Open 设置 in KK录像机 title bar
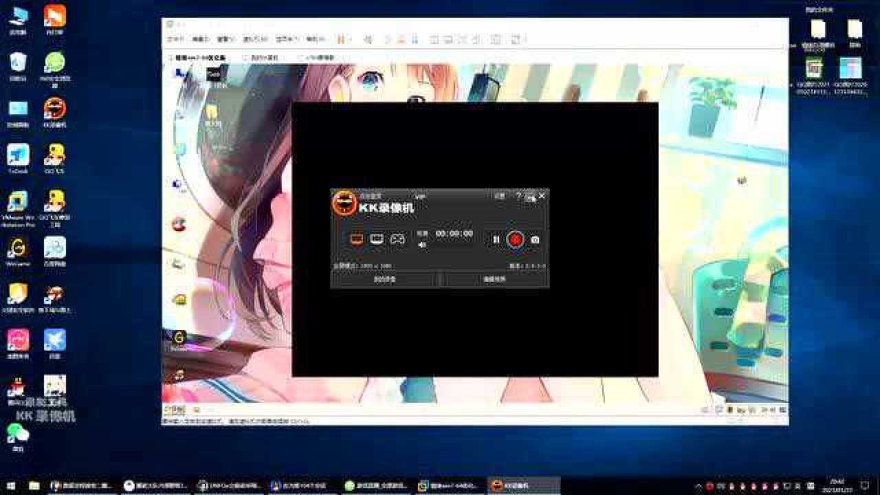The width and height of the screenshot is (880, 495). click(x=500, y=196)
